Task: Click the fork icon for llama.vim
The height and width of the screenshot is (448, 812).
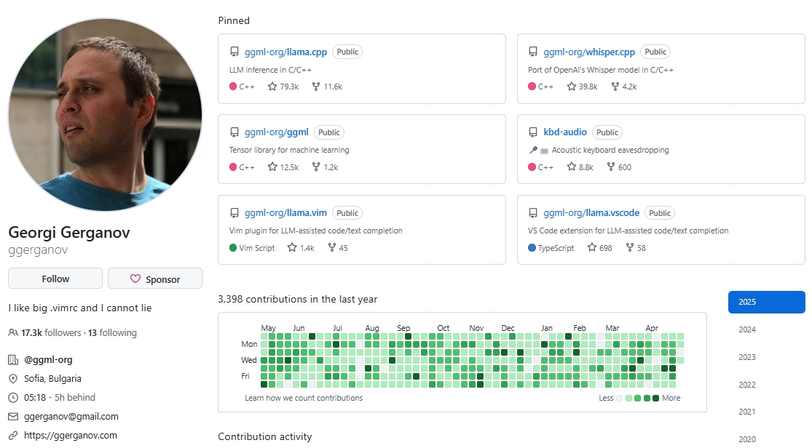Action: [x=332, y=247]
